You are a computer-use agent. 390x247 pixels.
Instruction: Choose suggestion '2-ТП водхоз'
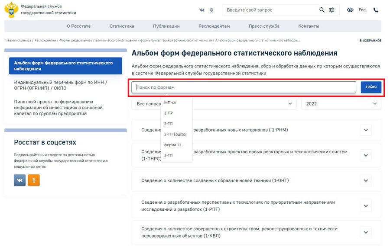tap(175, 134)
